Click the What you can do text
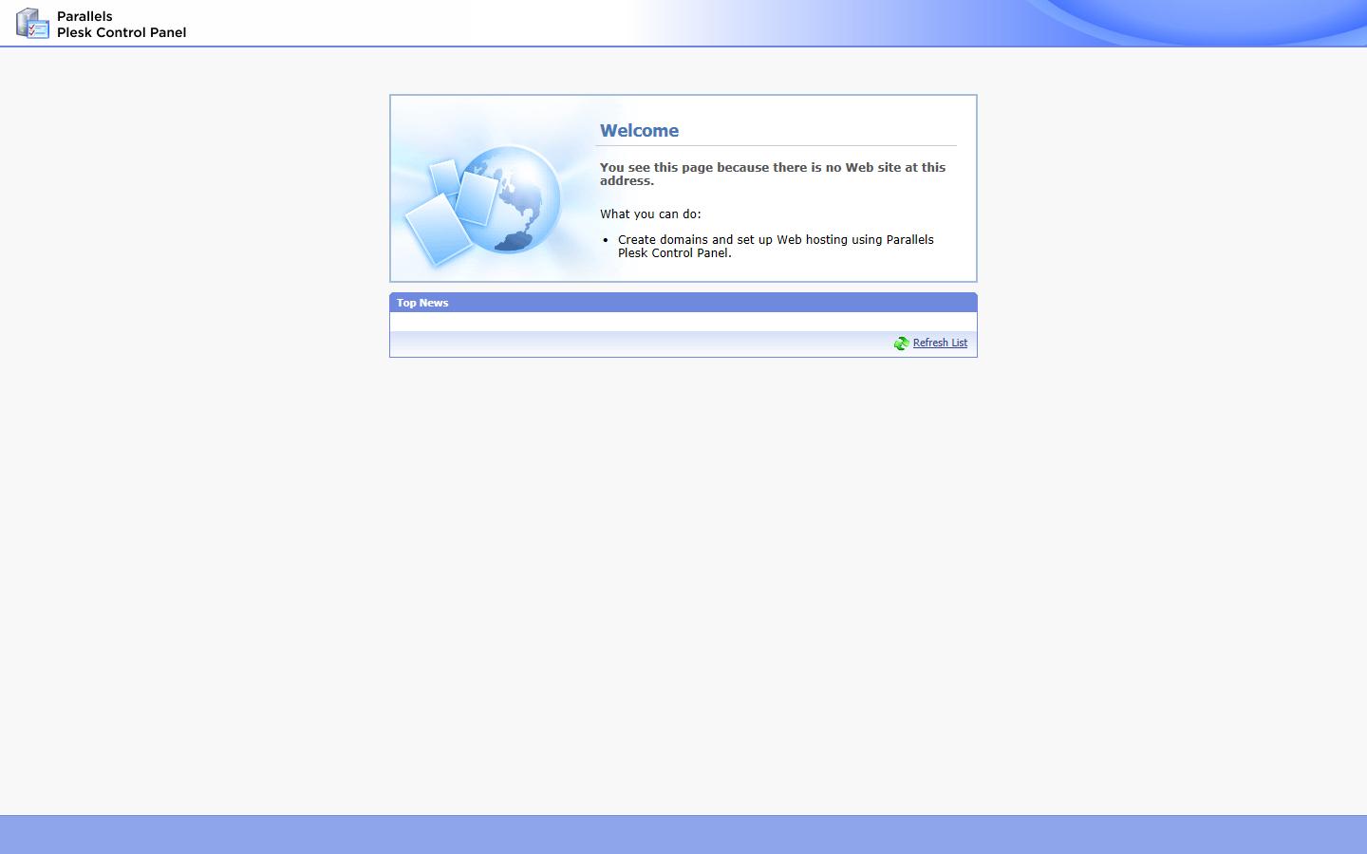The height and width of the screenshot is (854, 1367). [650, 214]
